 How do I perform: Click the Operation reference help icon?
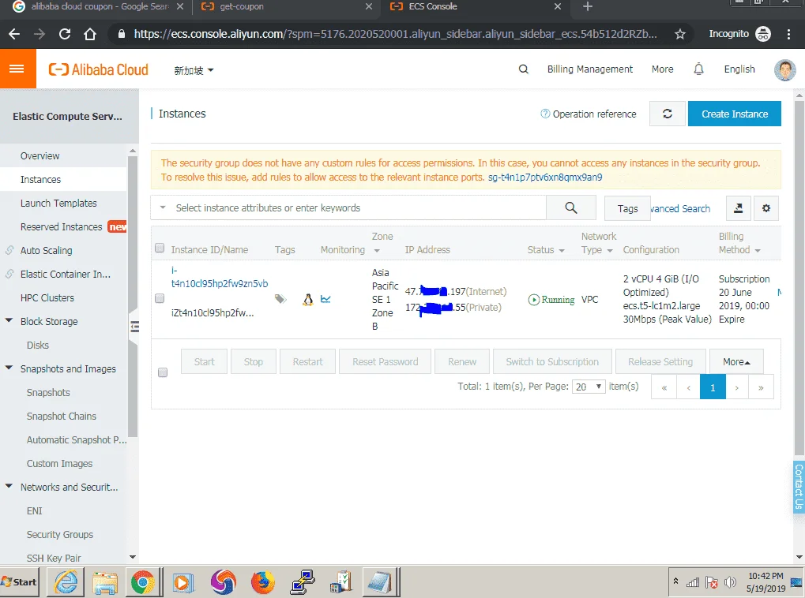click(545, 114)
